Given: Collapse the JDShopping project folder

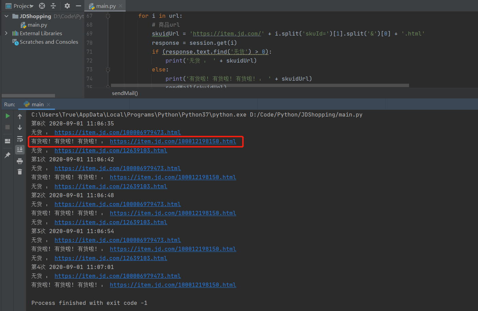Looking at the screenshot, I should (6, 16).
